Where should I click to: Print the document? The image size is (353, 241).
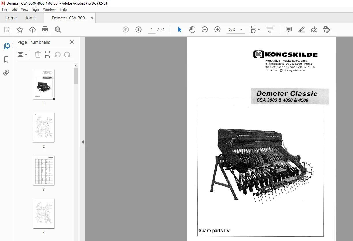pos(45,30)
